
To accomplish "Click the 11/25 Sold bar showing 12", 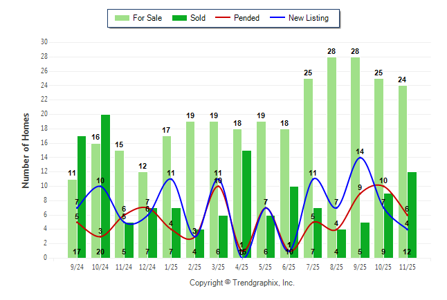I will (x=412, y=215).
